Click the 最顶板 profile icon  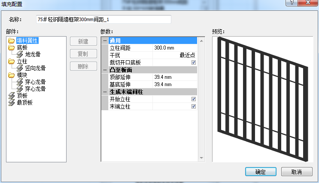[12, 102]
